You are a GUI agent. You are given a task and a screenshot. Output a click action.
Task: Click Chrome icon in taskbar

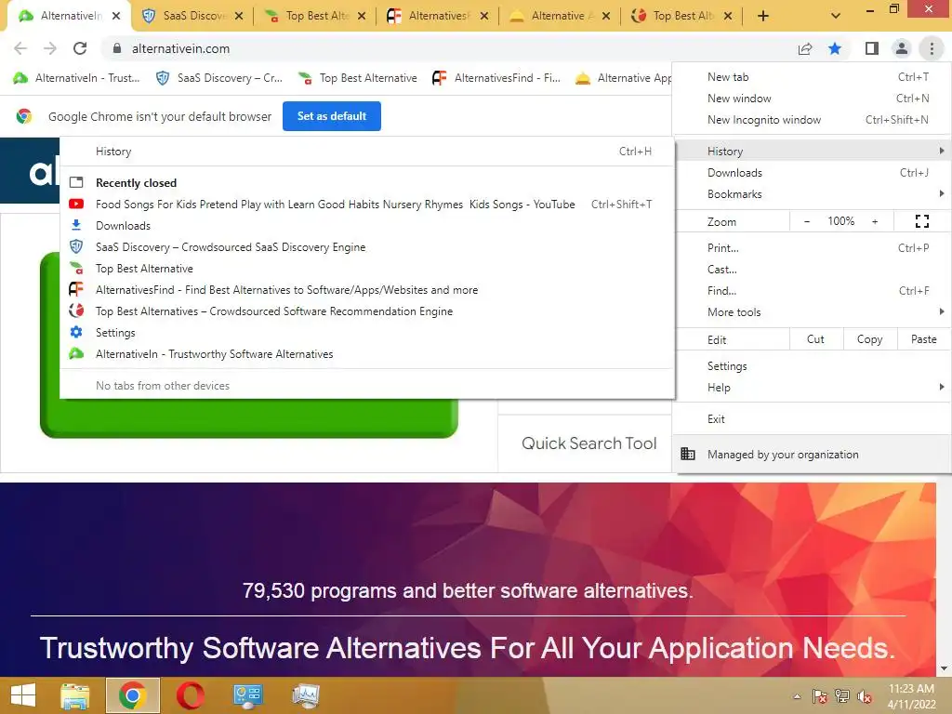click(x=132, y=695)
